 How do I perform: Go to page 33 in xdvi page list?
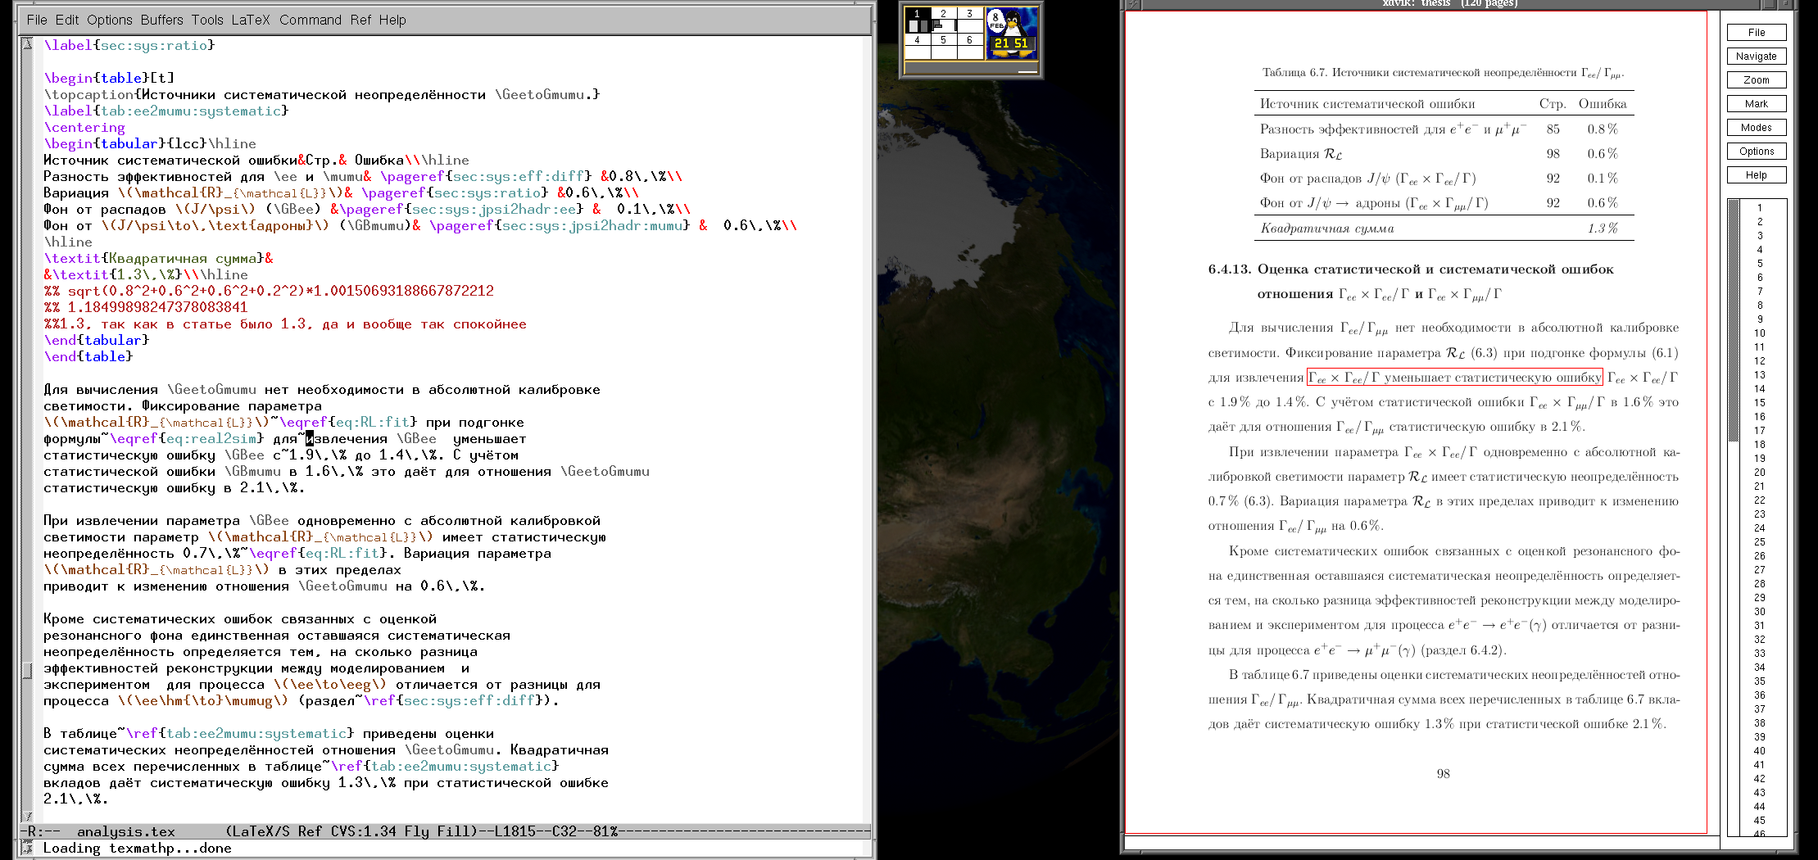point(1759,654)
